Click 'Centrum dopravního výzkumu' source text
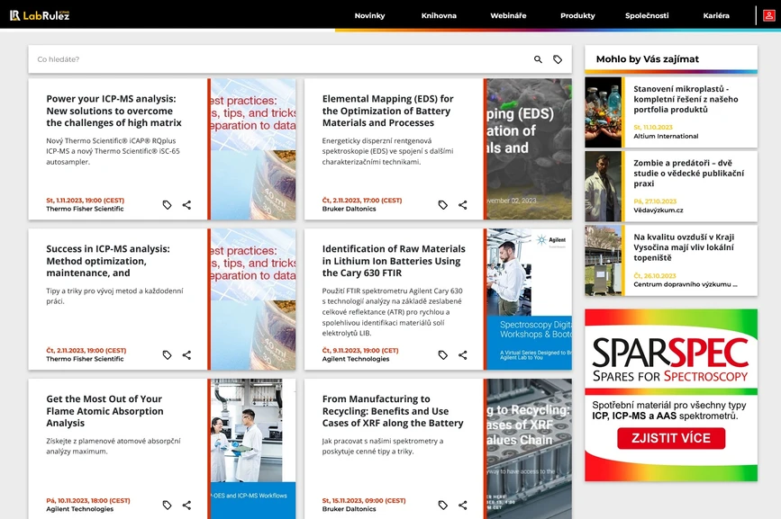 (686, 284)
